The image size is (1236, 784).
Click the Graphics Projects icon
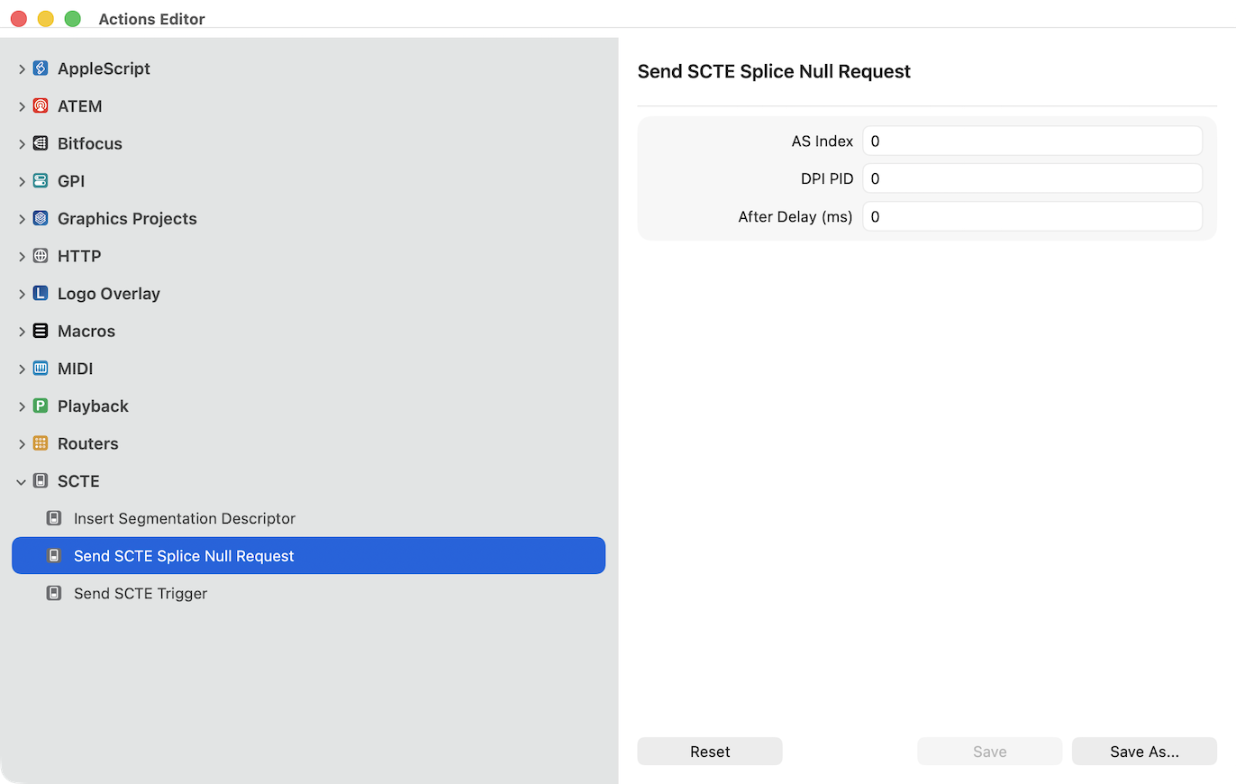(x=41, y=219)
